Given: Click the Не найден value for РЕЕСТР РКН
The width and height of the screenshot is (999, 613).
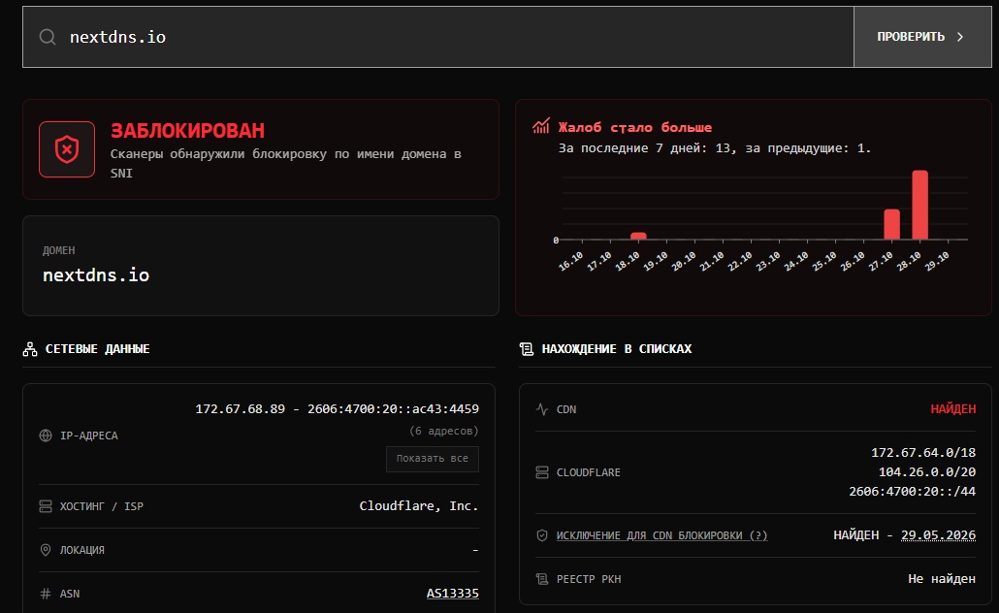Looking at the screenshot, I should point(942,579).
